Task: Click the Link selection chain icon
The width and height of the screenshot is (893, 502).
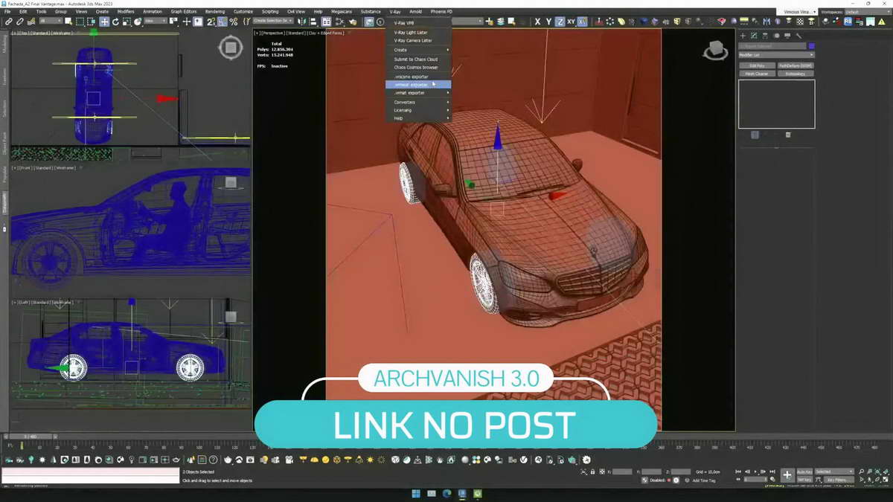Action: [x=9, y=22]
